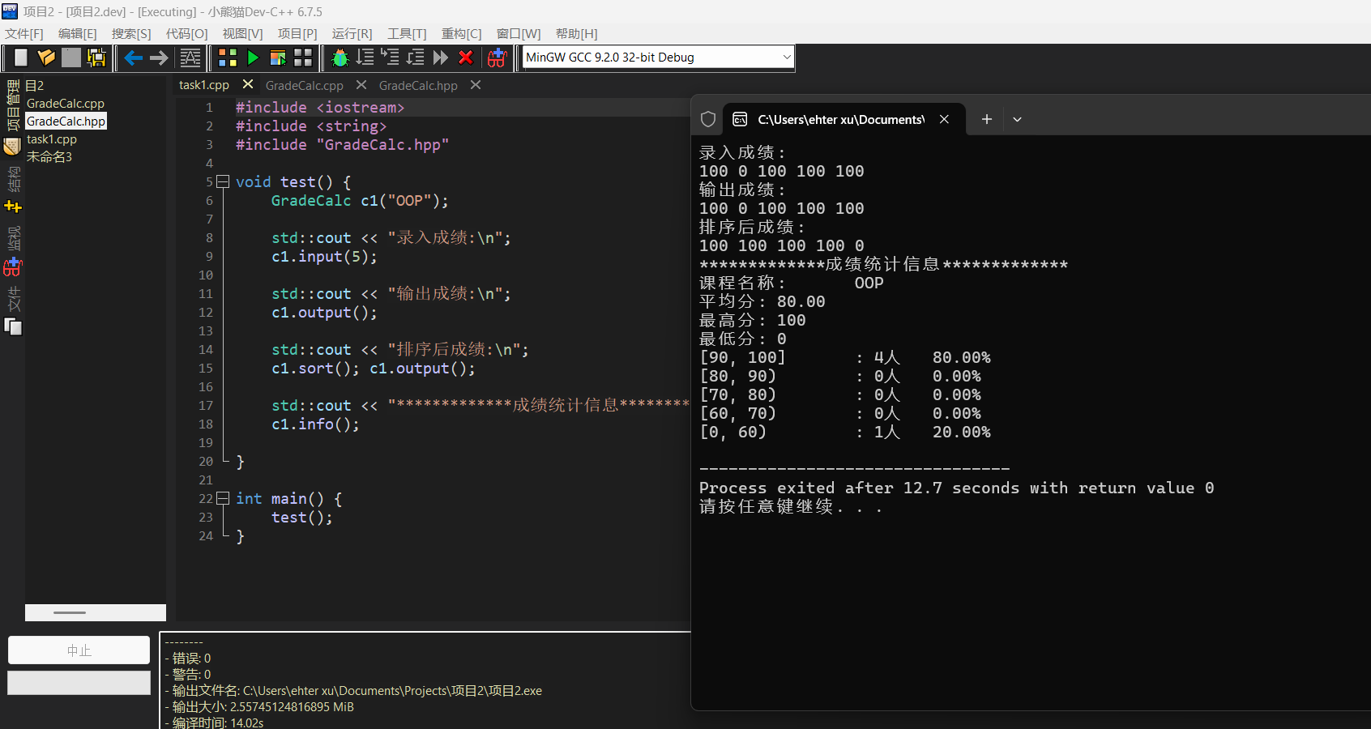Close the GradeCalc.cpp editor tab
The image size is (1371, 729).
pos(361,84)
